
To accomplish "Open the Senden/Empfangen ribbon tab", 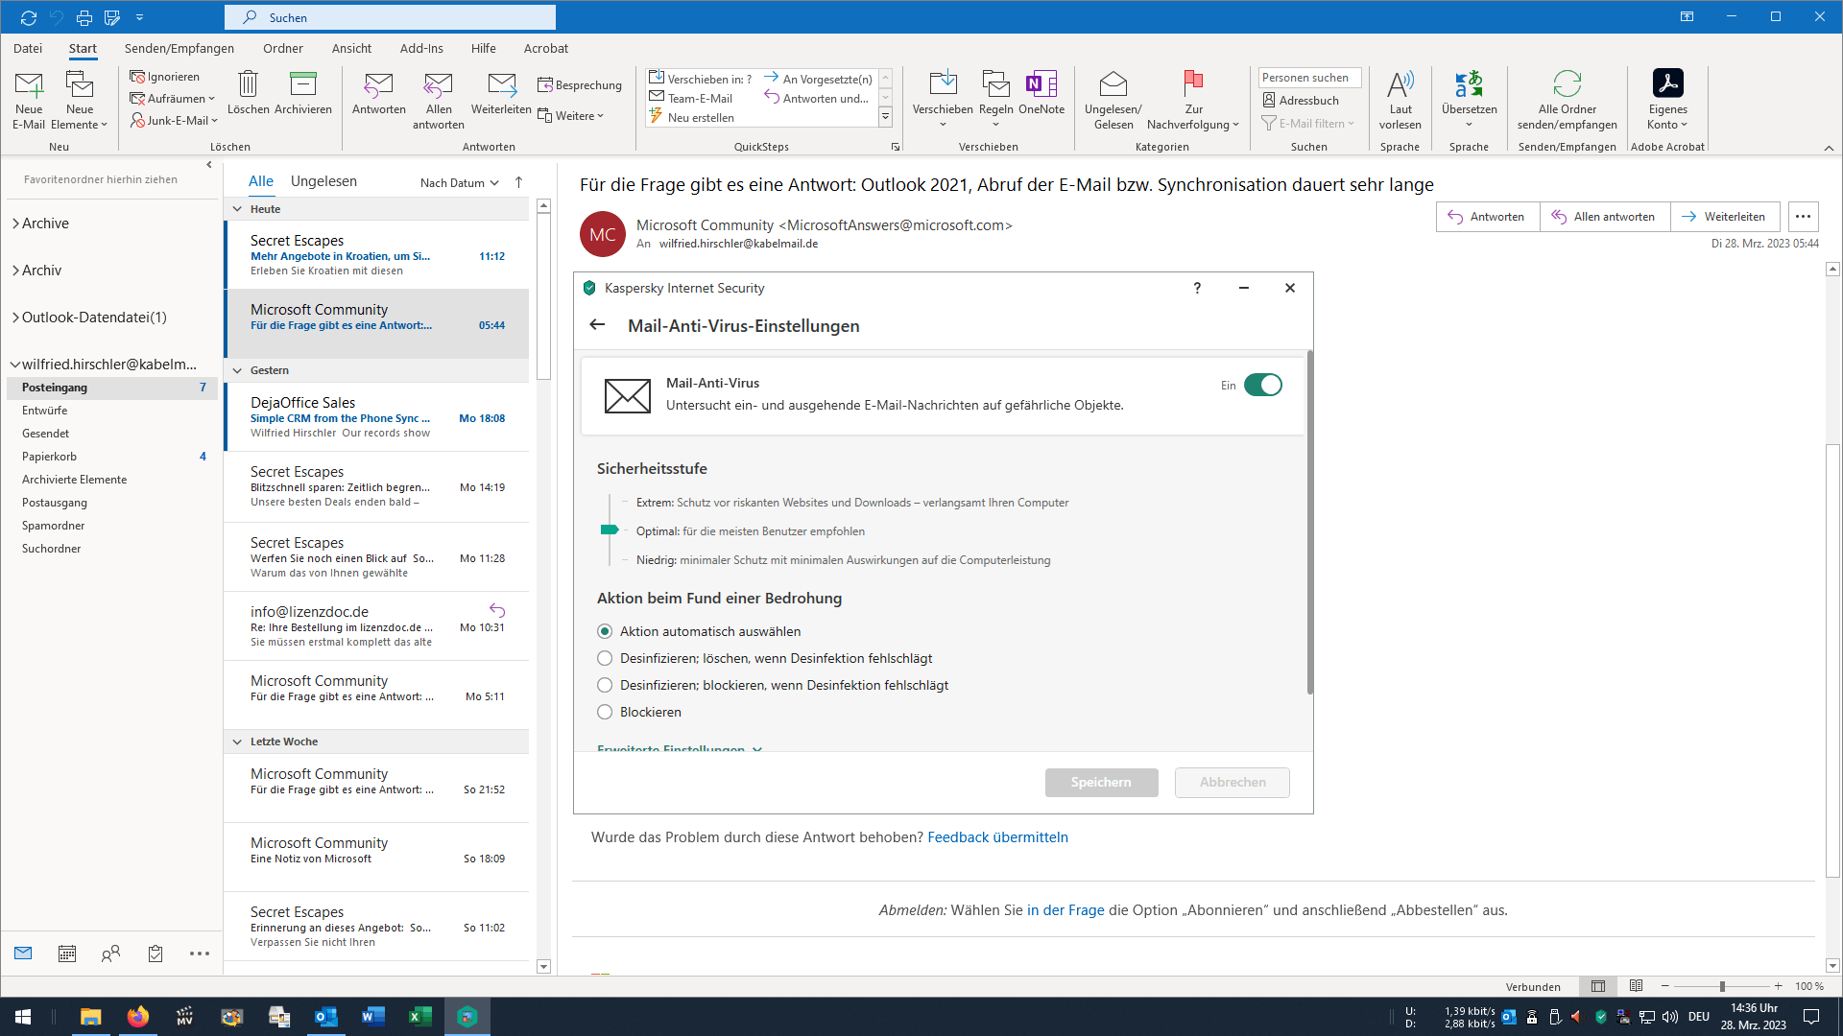I will (x=180, y=48).
